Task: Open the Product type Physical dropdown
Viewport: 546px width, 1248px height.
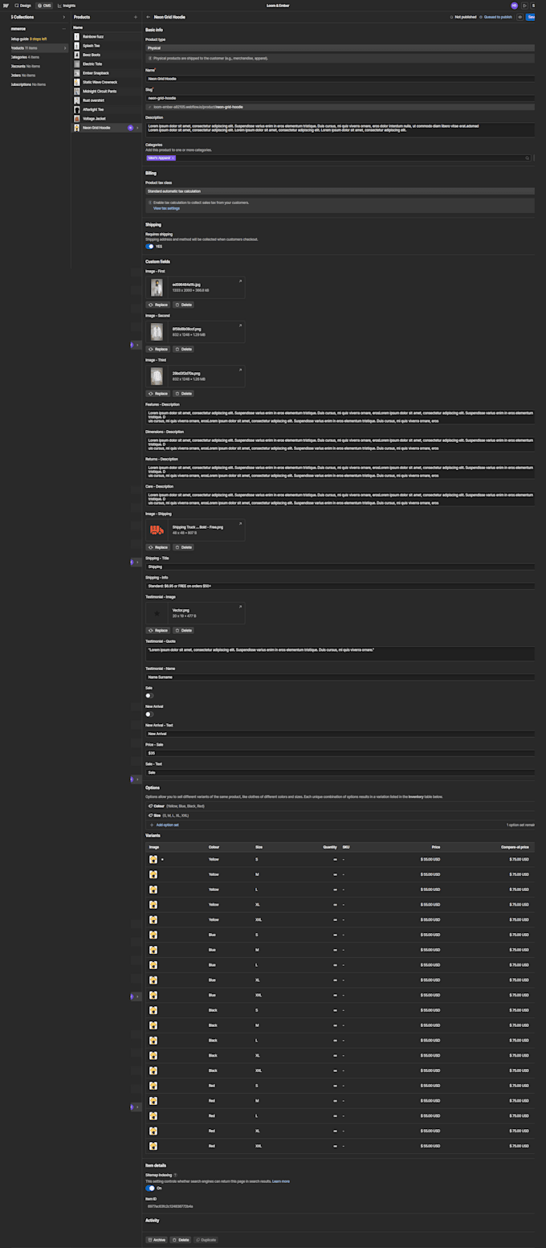Action: click(340, 48)
